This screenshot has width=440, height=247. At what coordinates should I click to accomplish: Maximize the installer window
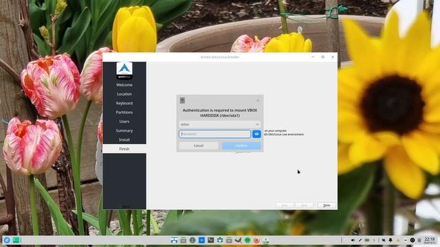[323, 57]
